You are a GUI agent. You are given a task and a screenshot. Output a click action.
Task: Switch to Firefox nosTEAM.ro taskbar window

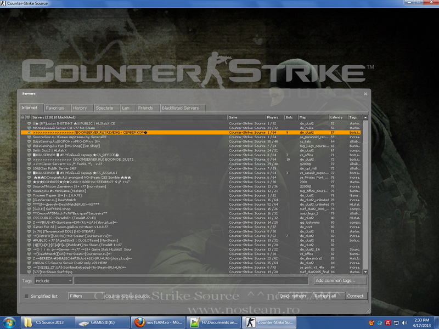(x=158, y=322)
